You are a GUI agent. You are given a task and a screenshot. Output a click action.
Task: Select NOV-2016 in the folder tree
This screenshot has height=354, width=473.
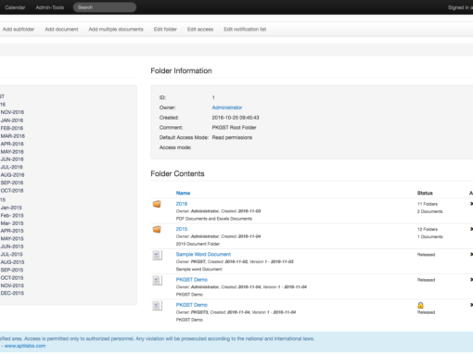(x=12, y=112)
